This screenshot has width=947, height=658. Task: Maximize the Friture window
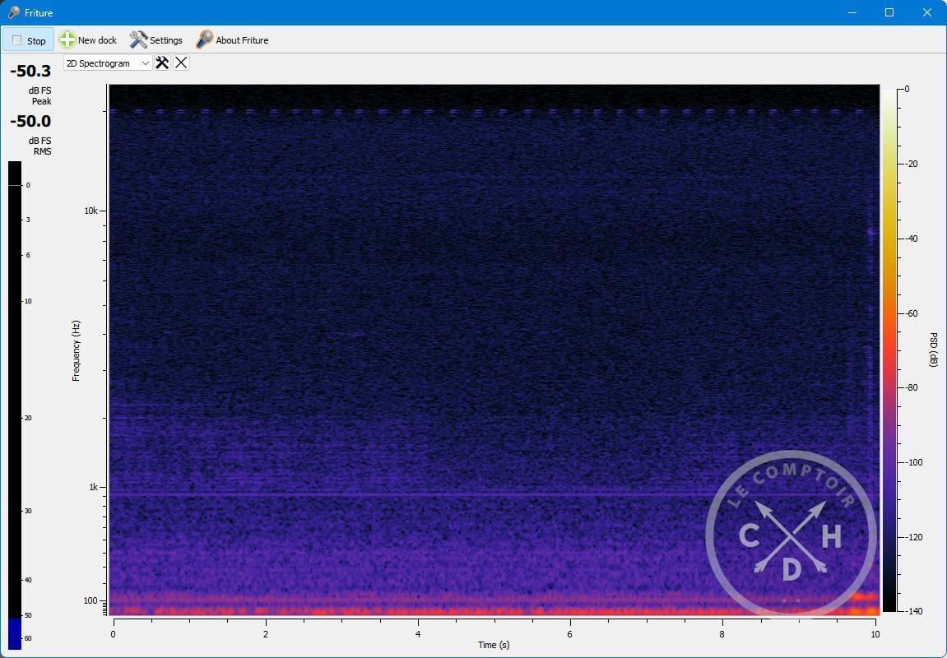click(889, 12)
